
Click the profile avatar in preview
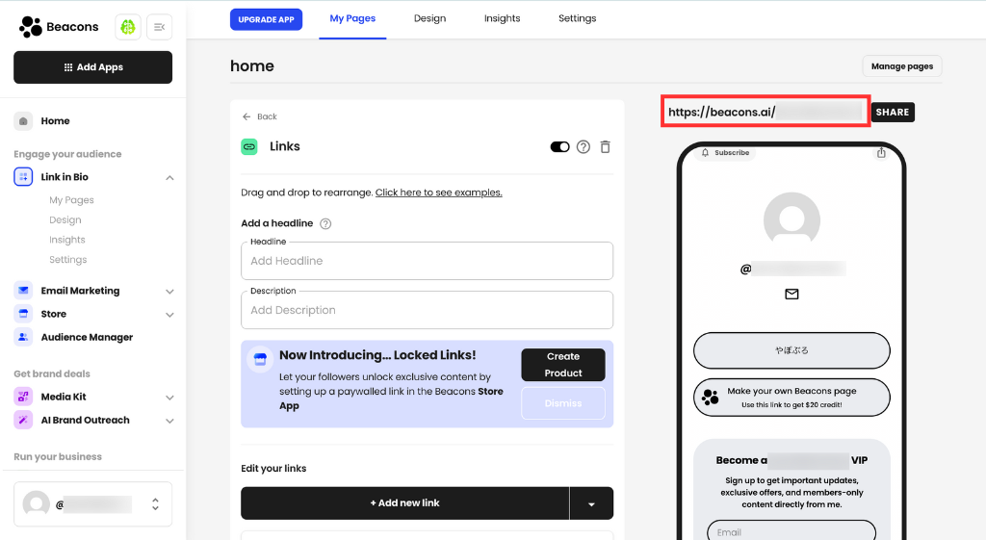[x=791, y=220]
